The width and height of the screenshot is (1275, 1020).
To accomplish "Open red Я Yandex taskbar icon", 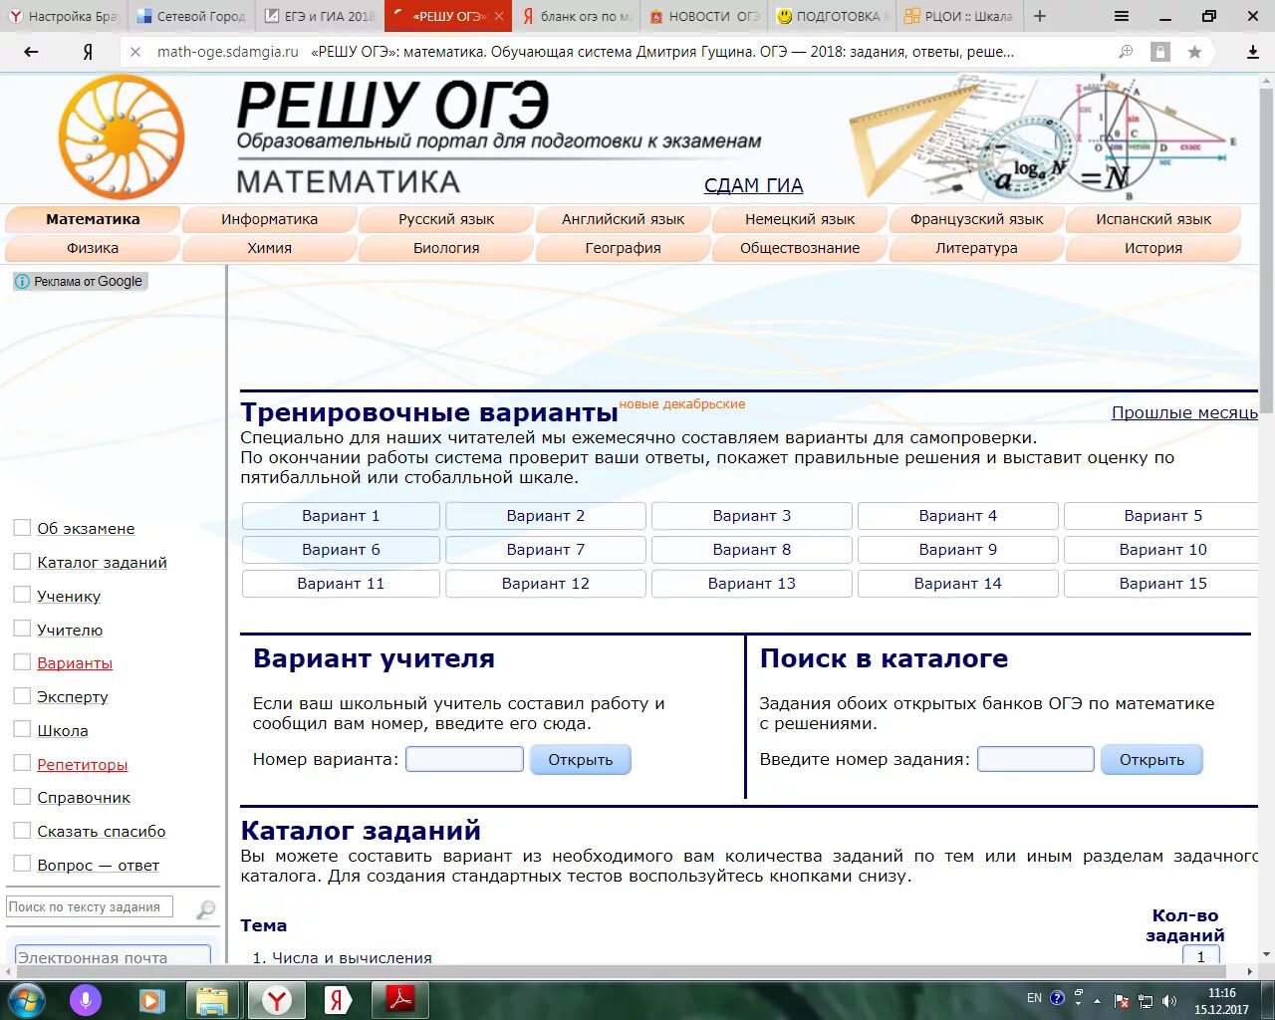I will (x=338, y=999).
